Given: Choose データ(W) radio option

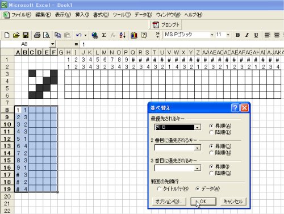Looking at the screenshot, I should tap(198, 188).
